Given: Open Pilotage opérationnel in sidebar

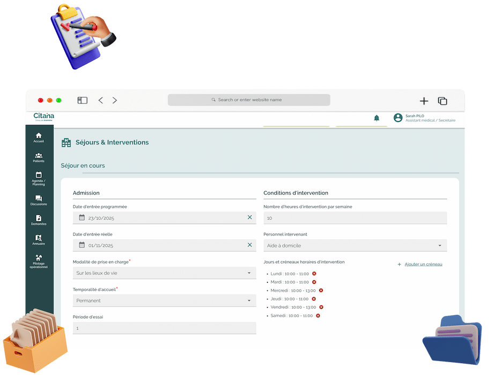Looking at the screenshot, I should point(39,259).
